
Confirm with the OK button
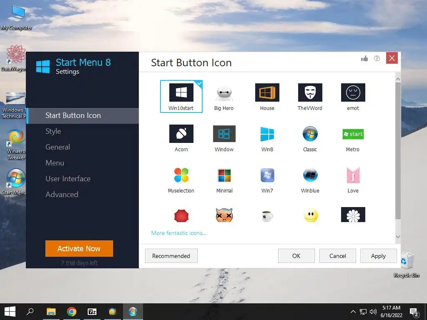(x=296, y=256)
